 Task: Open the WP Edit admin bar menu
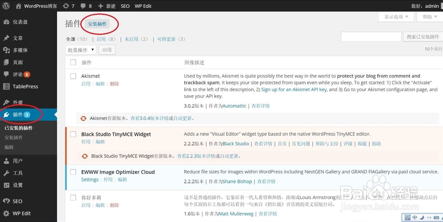pyautogui.click(x=143, y=6)
